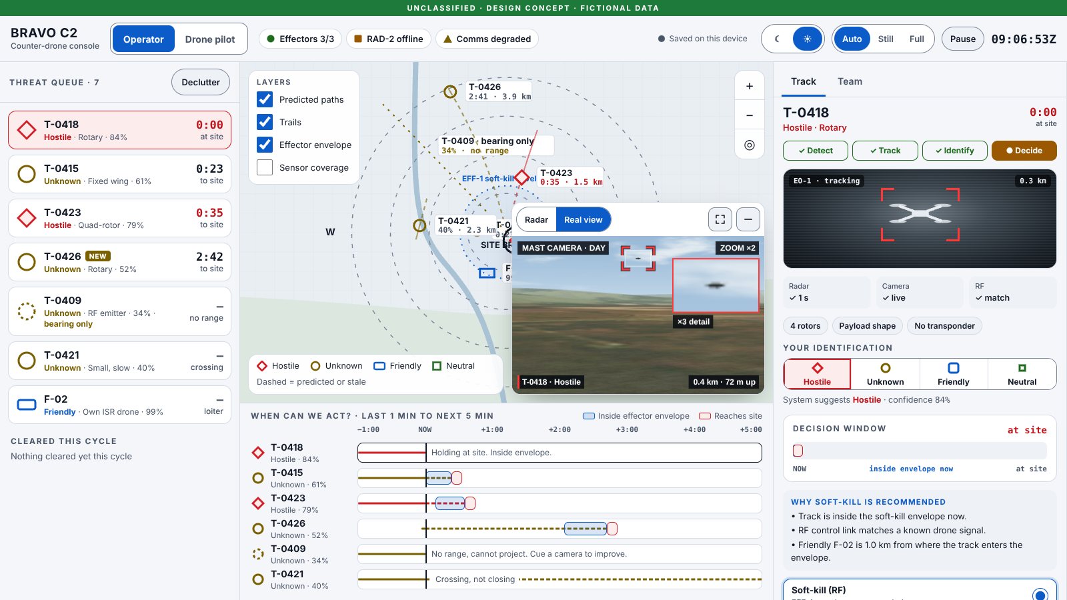Select T-0409 RF emitter queue card
The height and width of the screenshot is (600, 1067).
coord(119,311)
